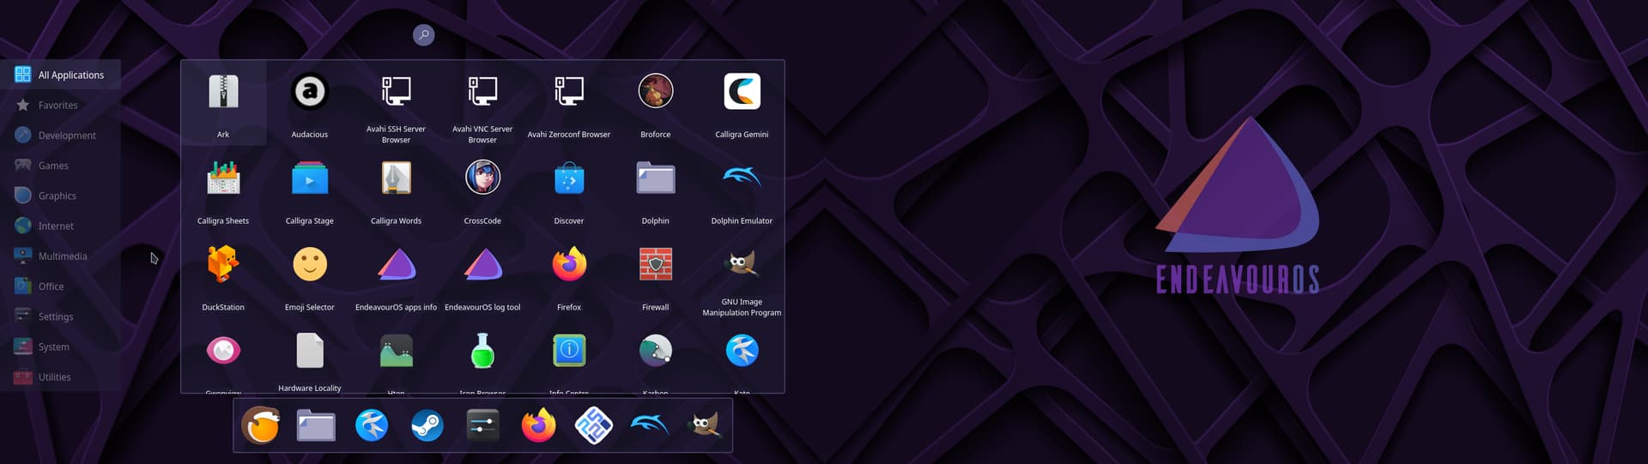
Task: Browse the Utilities category
Action: pyautogui.click(x=60, y=377)
